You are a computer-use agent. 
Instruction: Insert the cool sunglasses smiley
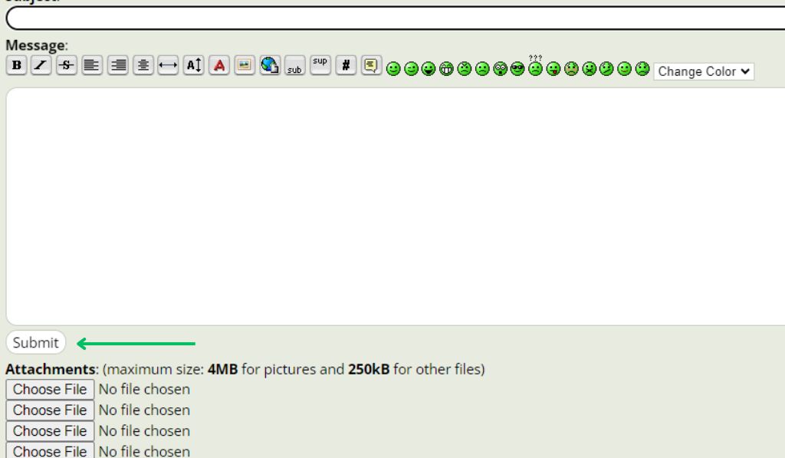click(517, 68)
